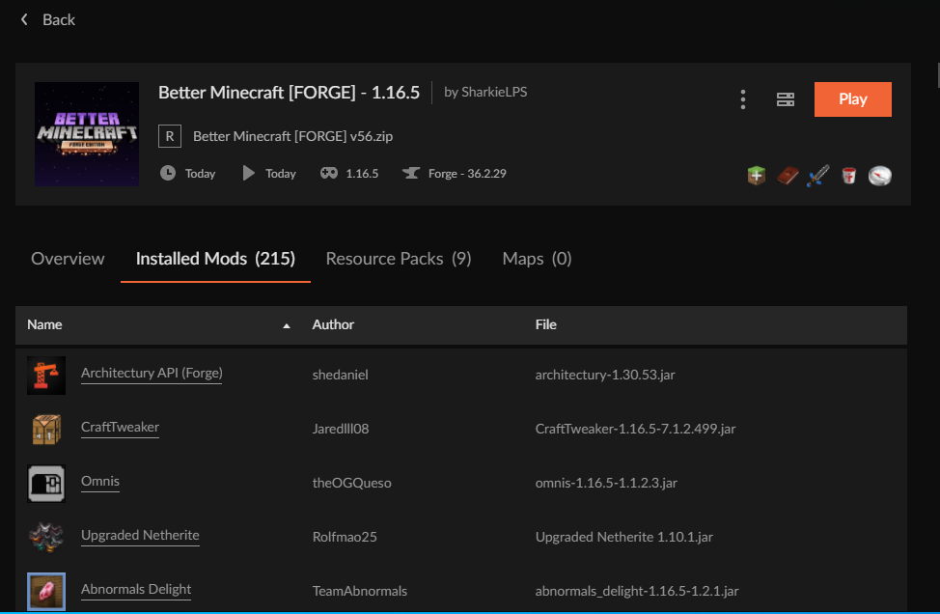Viewport: 940px width, 614px height.
Task: Open the Upgraded Netherite mod link
Action: pyautogui.click(x=140, y=536)
